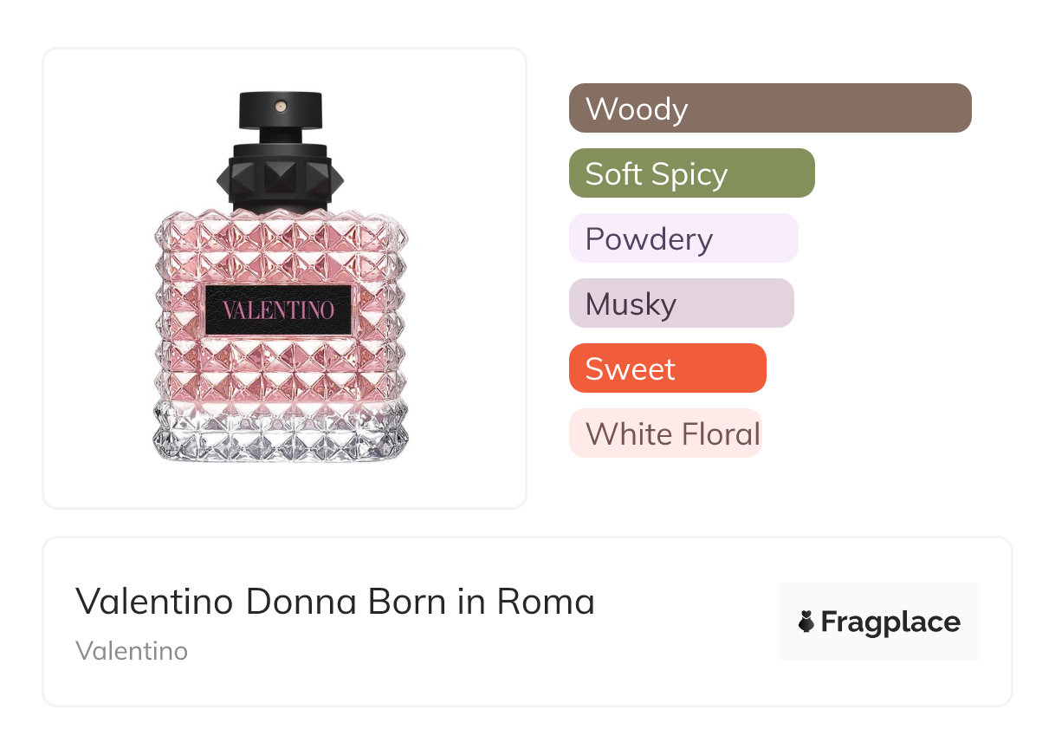Open the grey Valentino brand subtitle
This screenshot has height=749, width=1055.
point(132,651)
